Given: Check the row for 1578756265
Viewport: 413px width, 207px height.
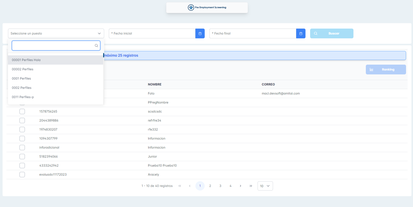Looking at the screenshot, I should click(x=22, y=111).
